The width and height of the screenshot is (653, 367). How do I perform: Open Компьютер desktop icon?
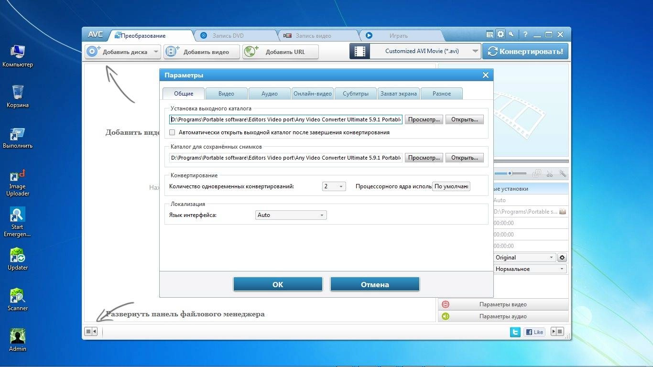(x=18, y=56)
